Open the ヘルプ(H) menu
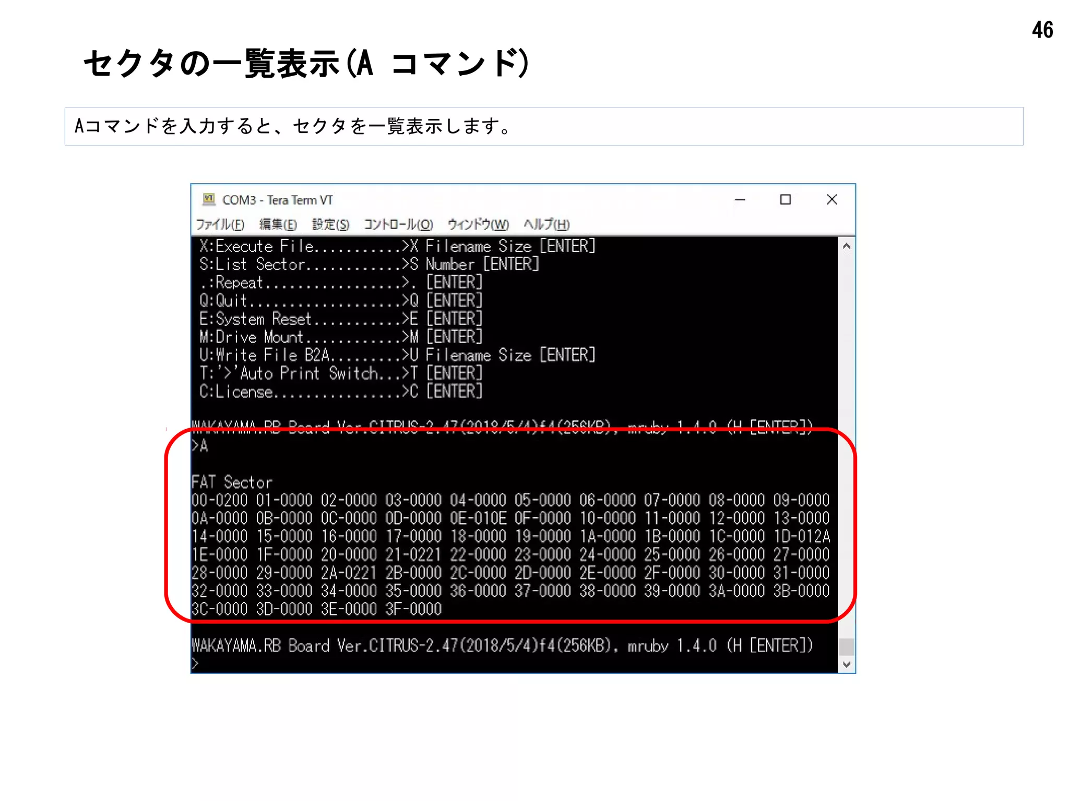 pos(547,224)
